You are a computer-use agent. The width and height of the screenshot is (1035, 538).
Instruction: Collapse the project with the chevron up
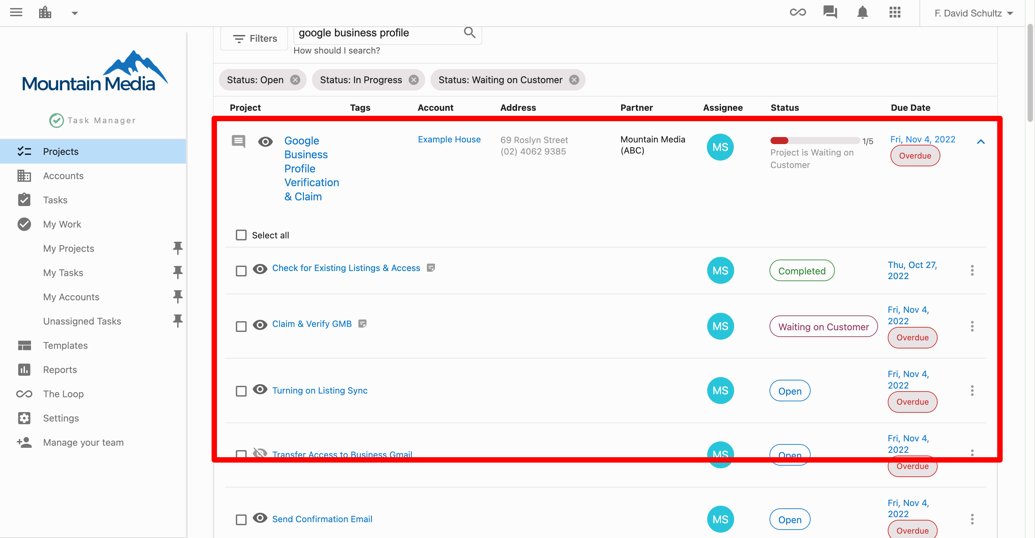(981, 142)
